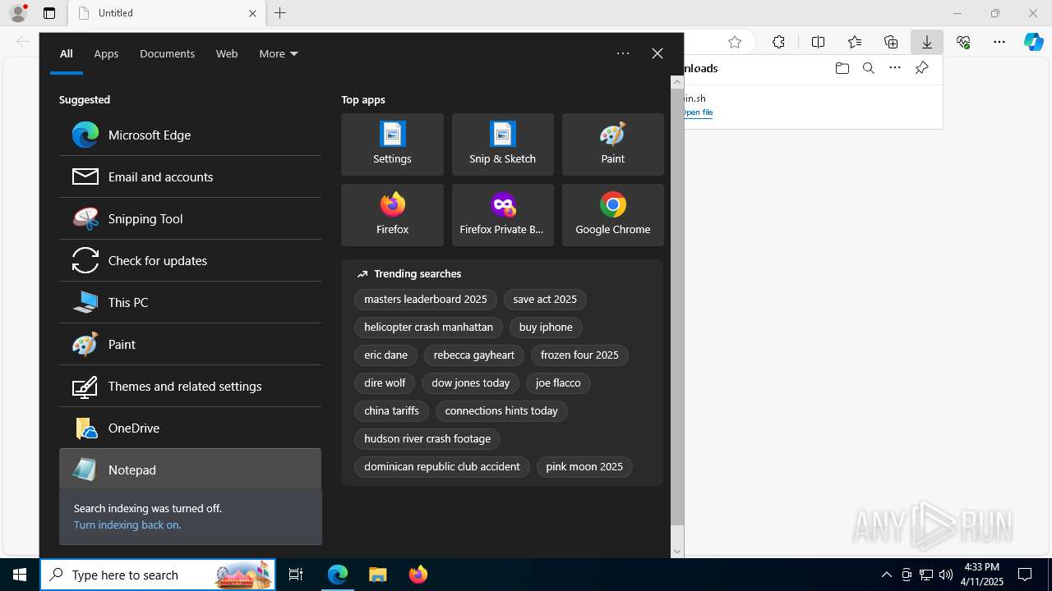This screenshot has height=591, width=1052.
Task: Launch Firefox from Top apps
Action: 392,215
